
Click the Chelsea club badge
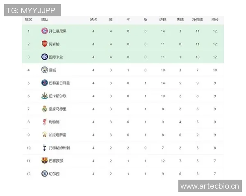44,174
